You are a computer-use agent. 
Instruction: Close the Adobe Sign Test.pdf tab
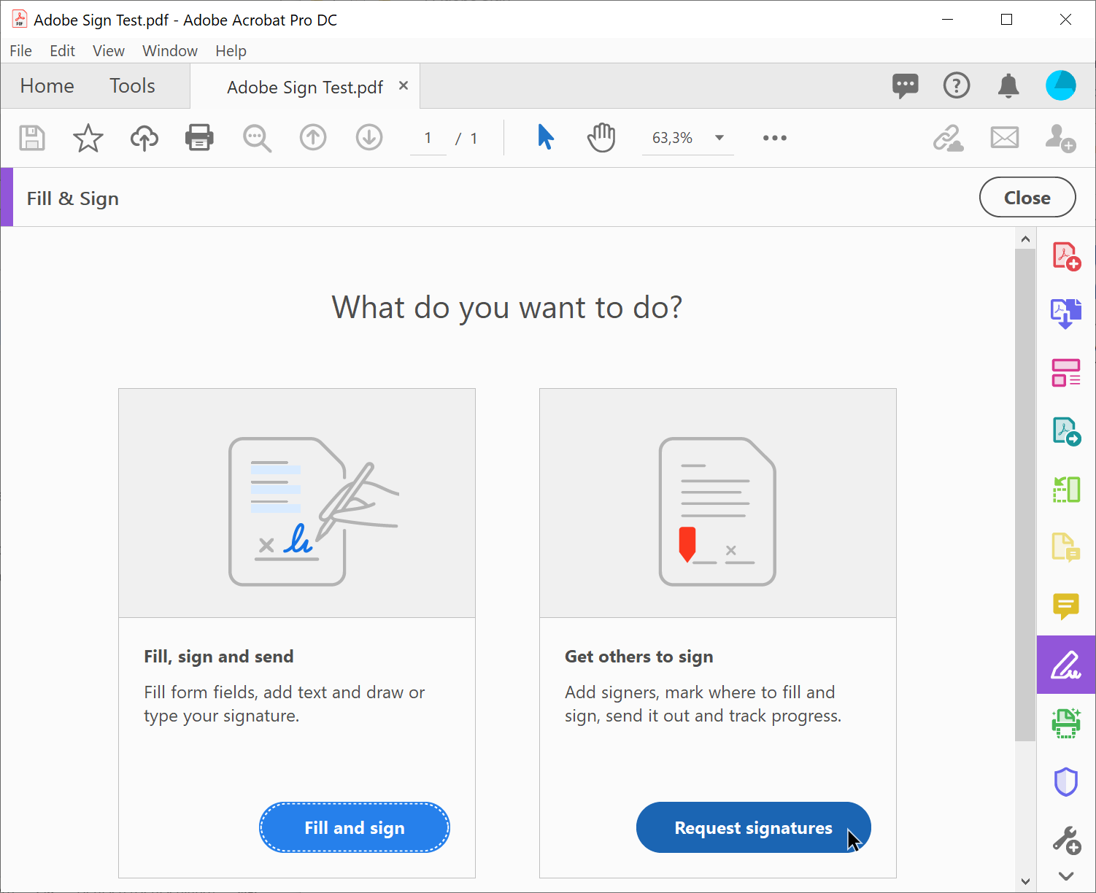coord(404,86)
